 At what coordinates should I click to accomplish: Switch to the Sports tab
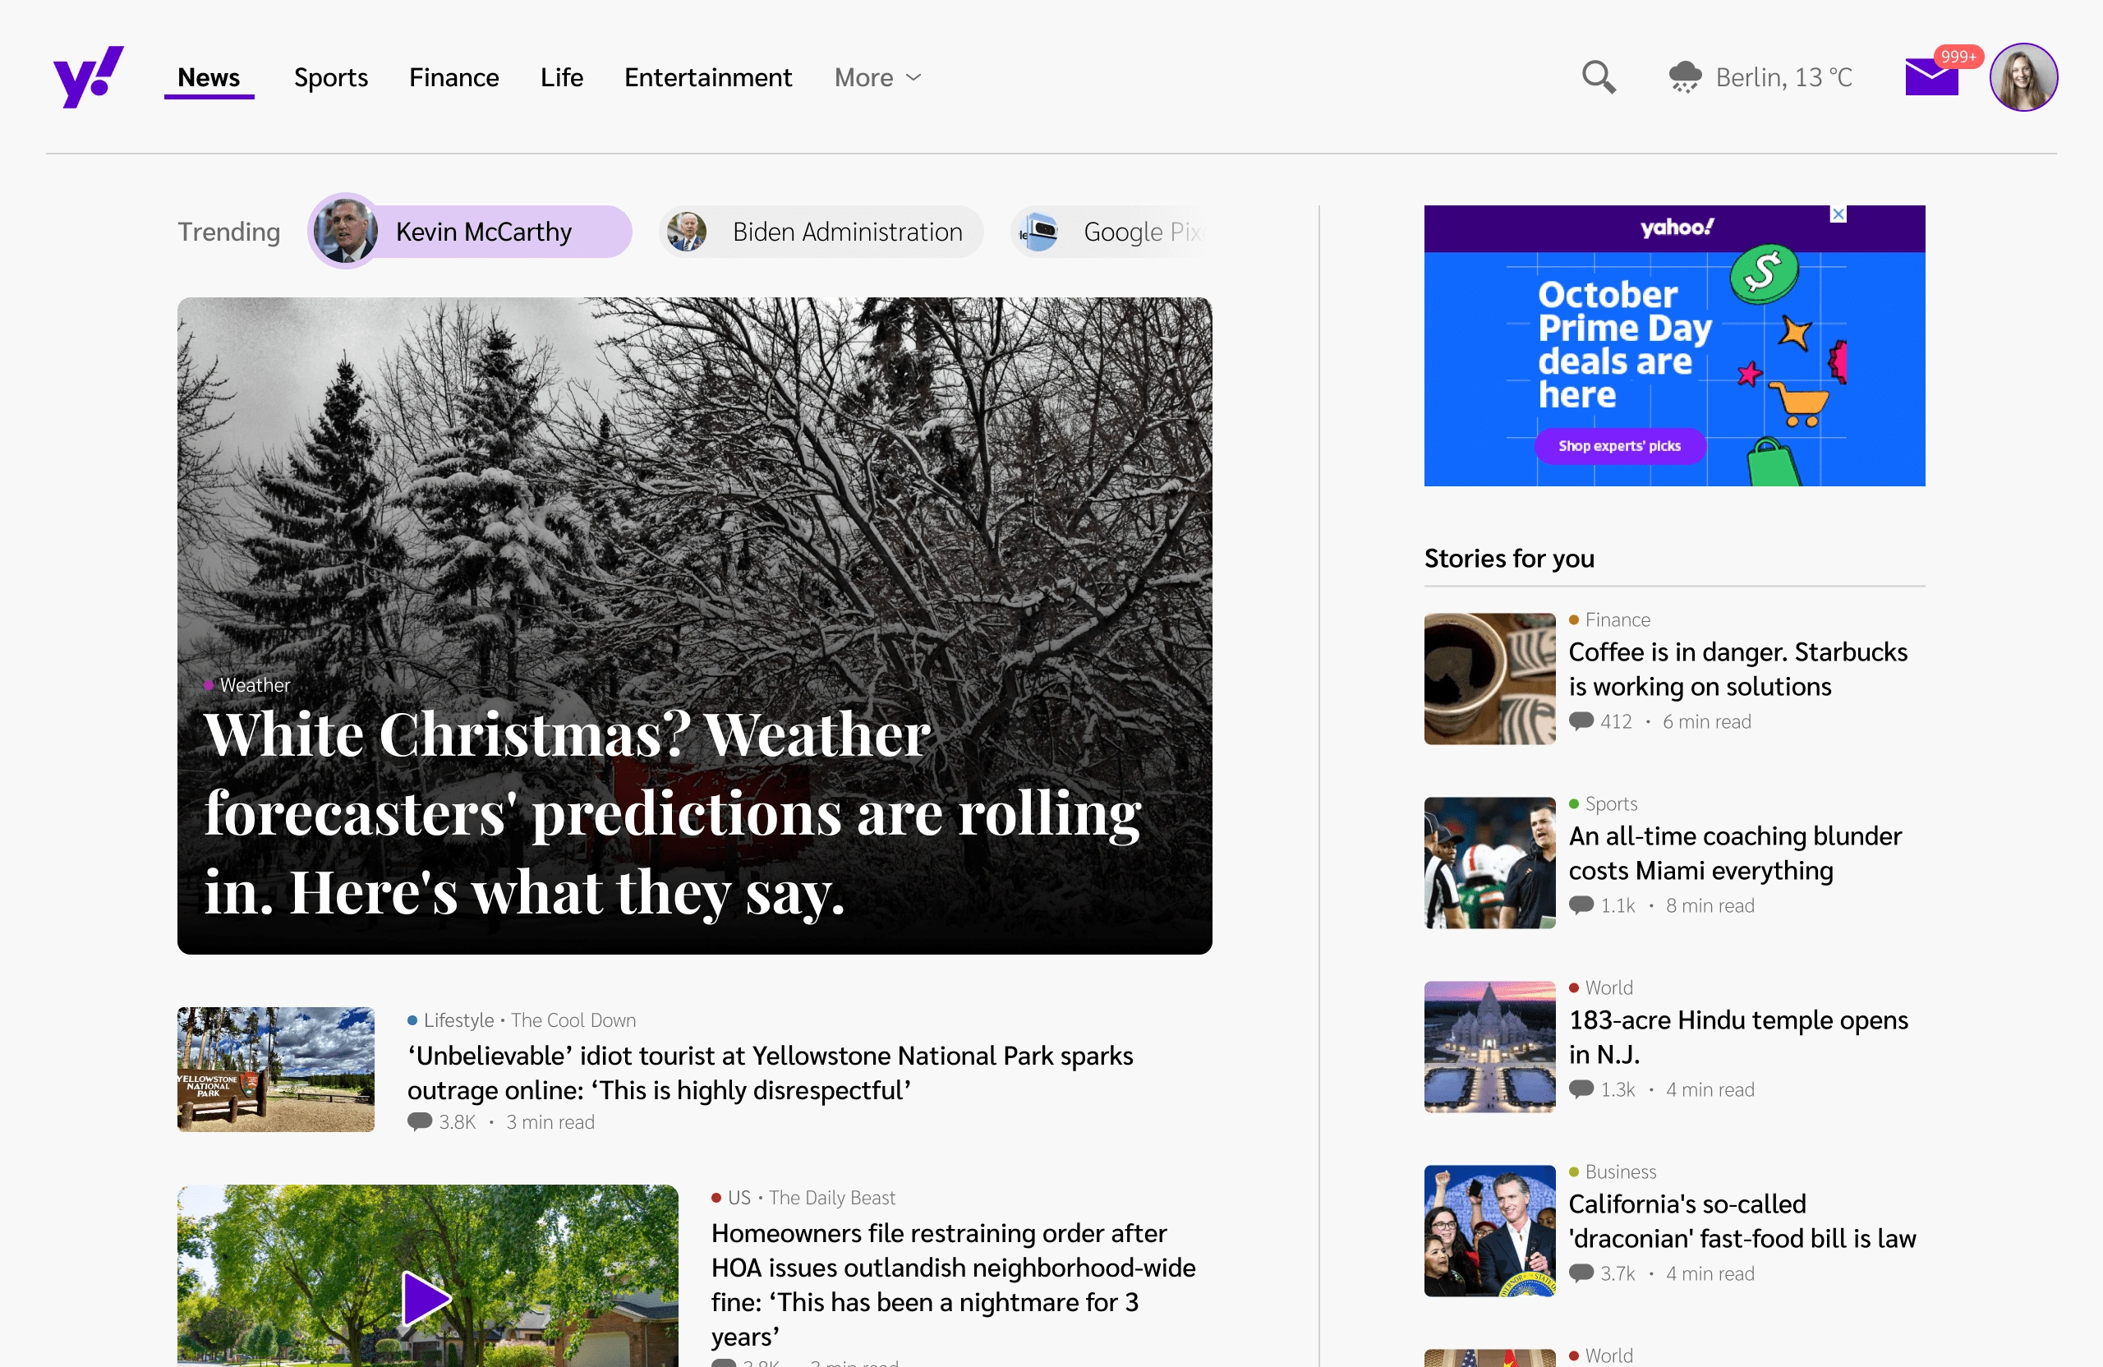tap(330, 78)
